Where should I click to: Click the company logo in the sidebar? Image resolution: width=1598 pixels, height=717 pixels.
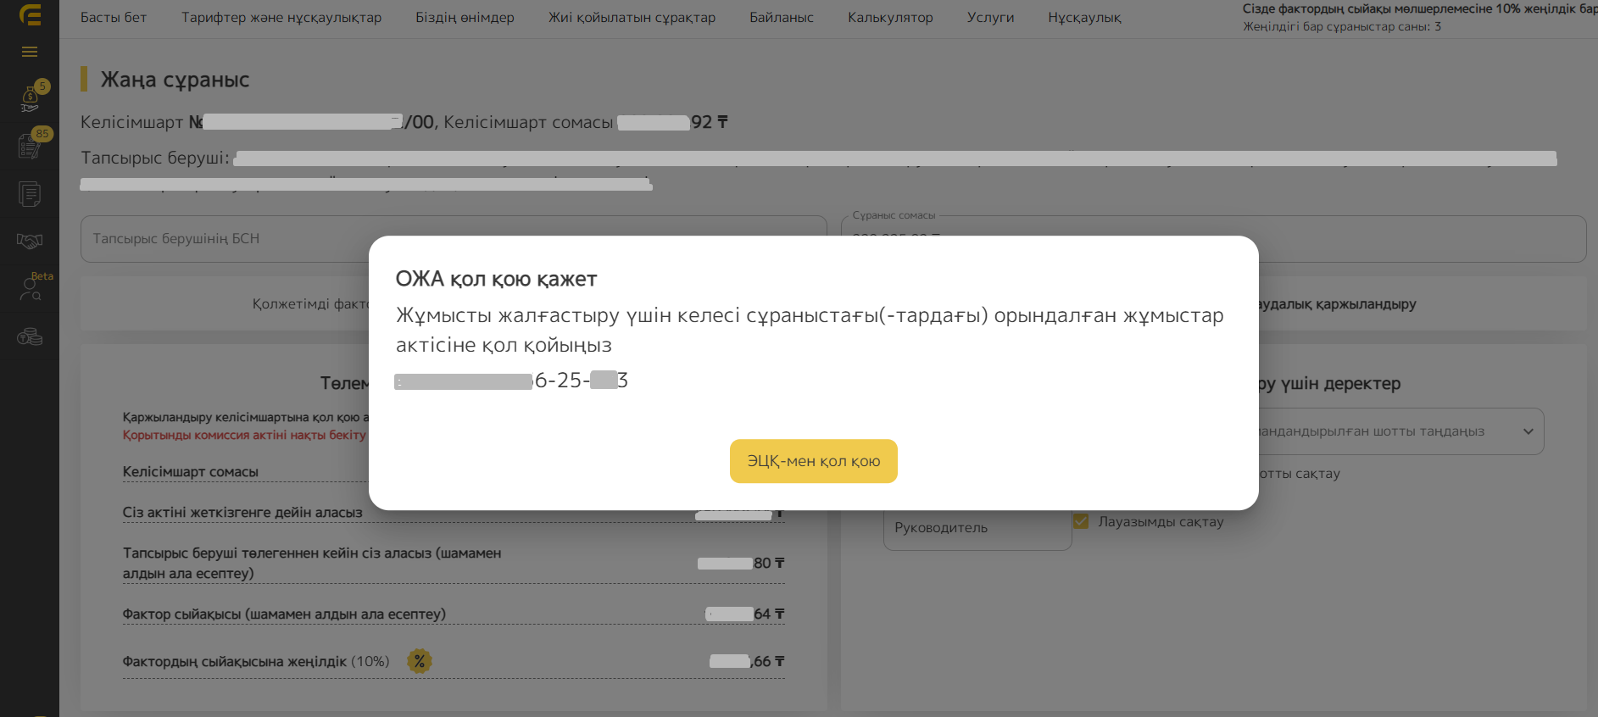(30, 15)
